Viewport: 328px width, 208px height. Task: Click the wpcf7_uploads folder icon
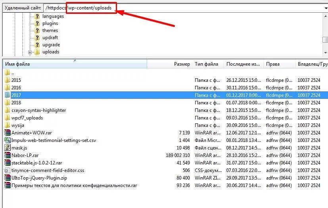[x=7, y=118]
